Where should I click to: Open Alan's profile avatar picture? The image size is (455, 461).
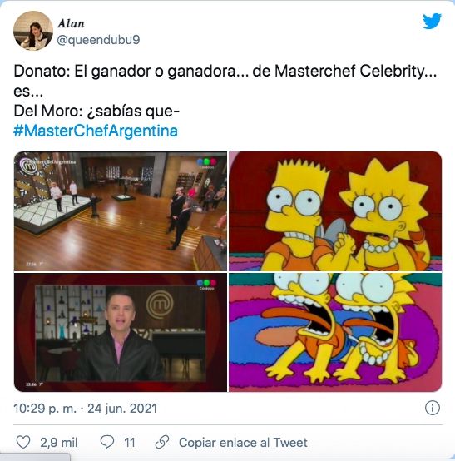(33, 31)
